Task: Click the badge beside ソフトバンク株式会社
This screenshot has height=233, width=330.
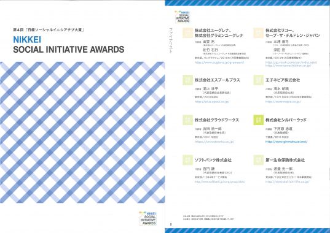Action: (x=187, y=160)
